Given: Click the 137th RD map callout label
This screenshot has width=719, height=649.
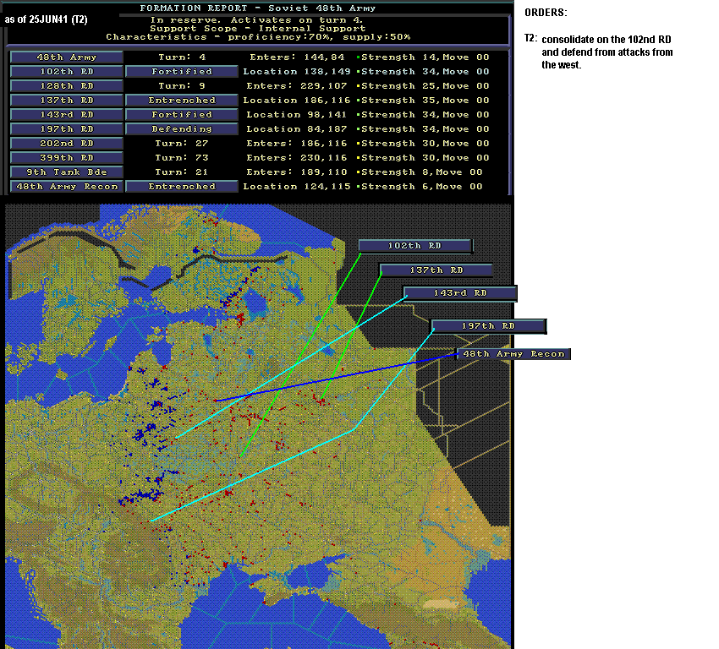Looking at the screenshot, I should pyautogui.click(x=436, y=270).
